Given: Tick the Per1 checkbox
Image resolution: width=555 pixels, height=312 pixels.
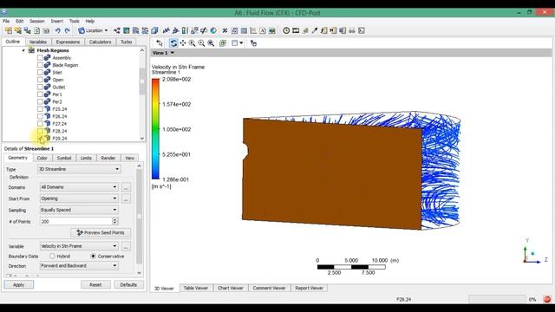Looking at the screenshot, I should tap(40, 94).
